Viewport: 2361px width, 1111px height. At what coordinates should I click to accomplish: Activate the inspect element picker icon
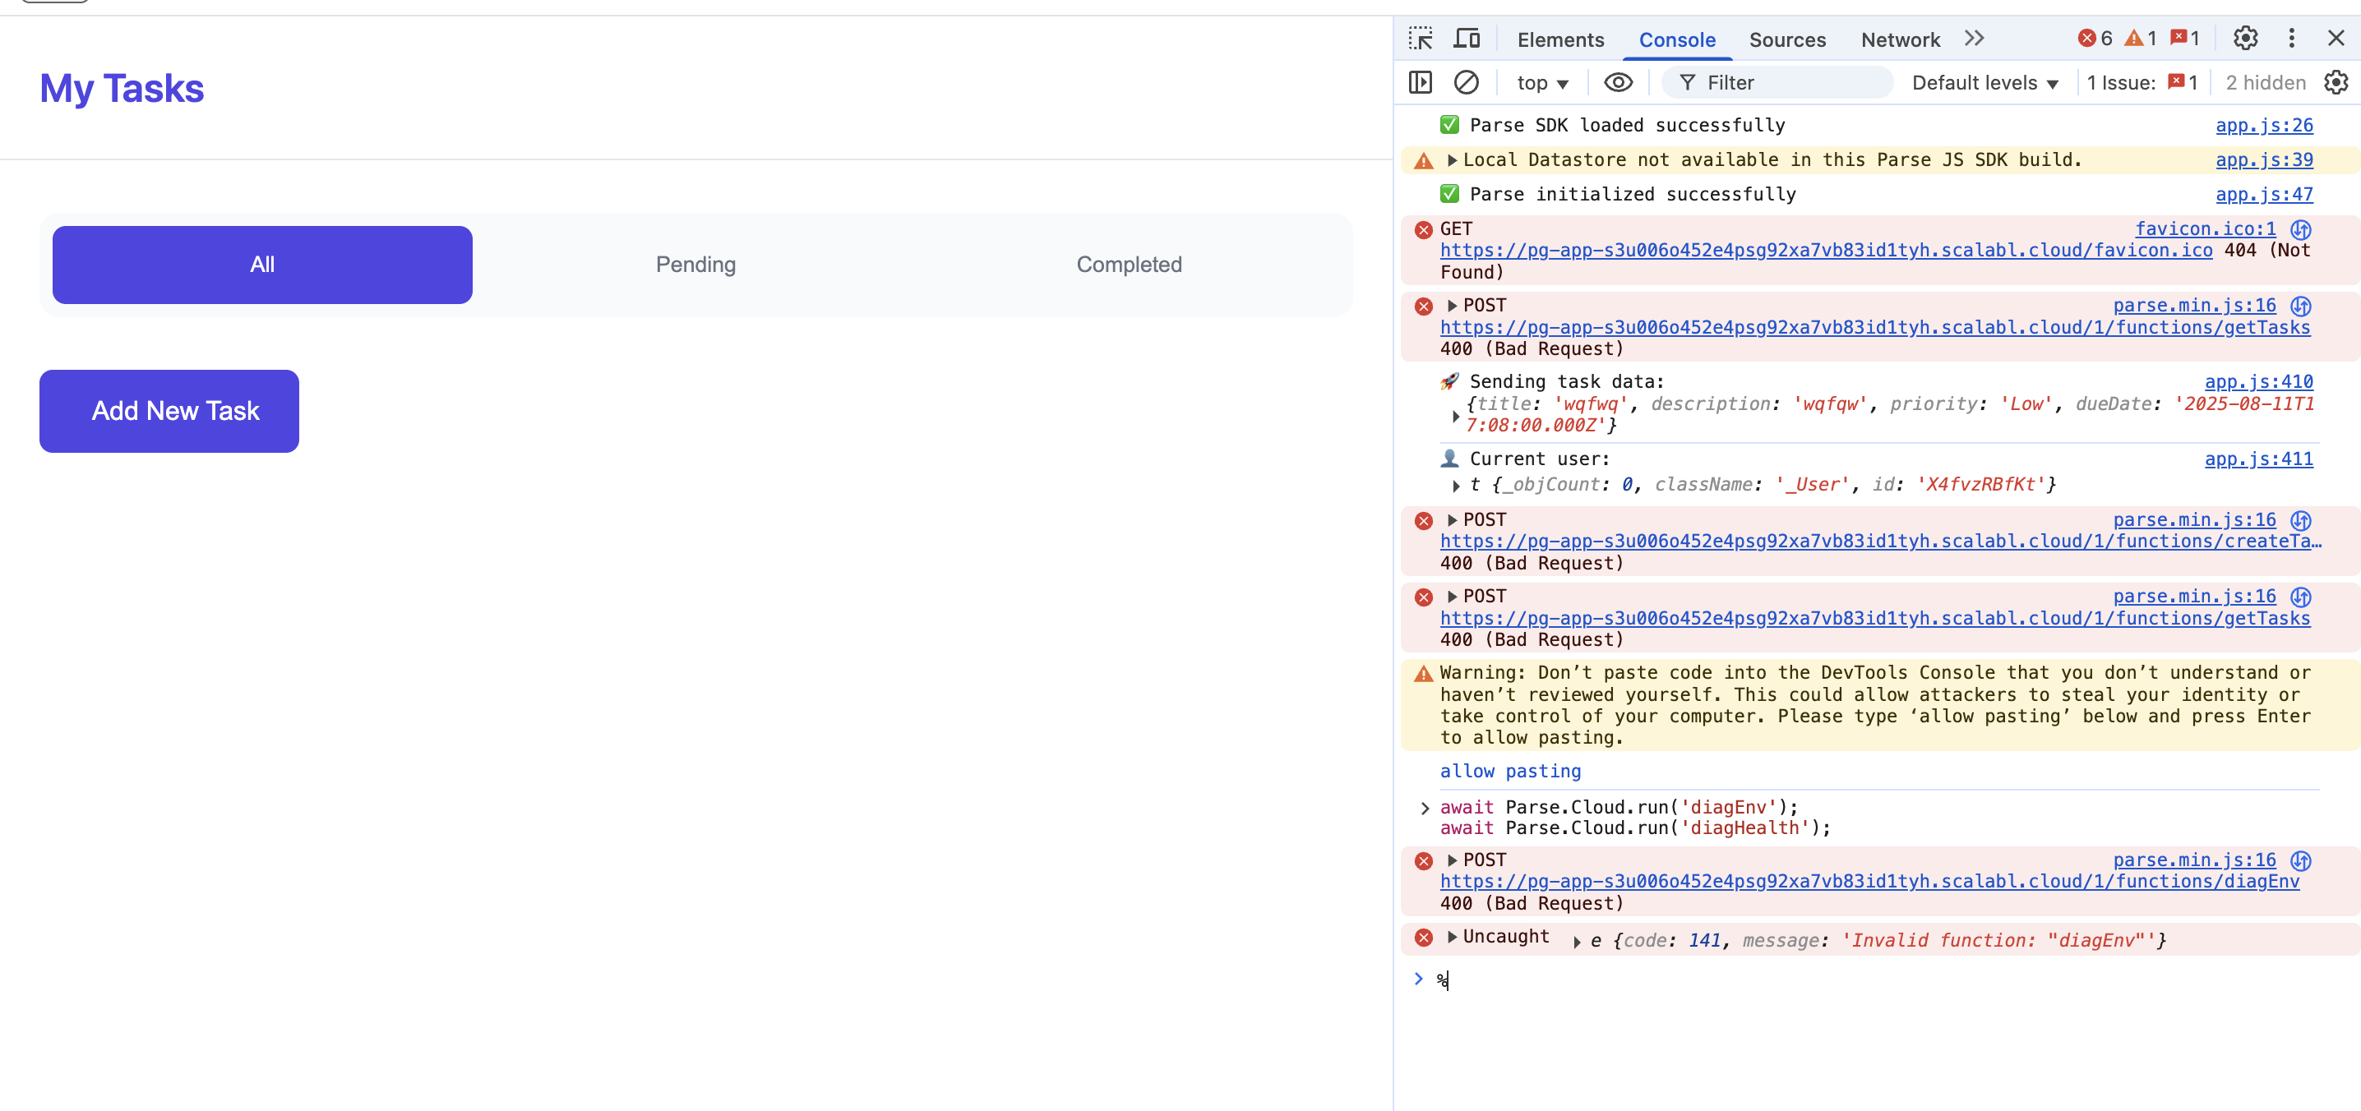pyautogui.click(x=1421, y=39)
